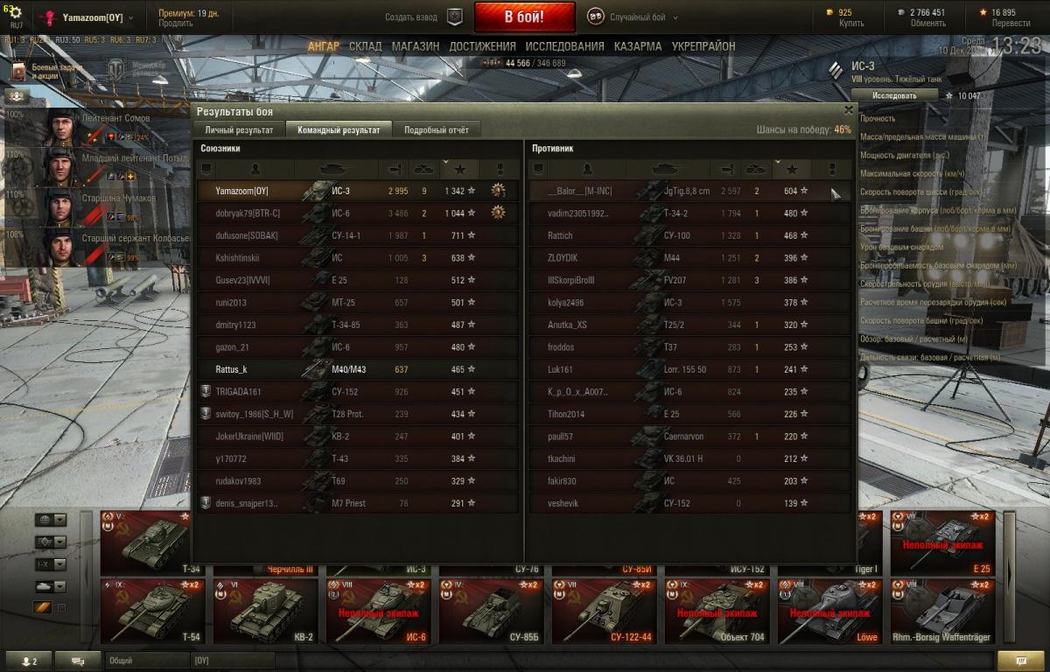Sort allies by experience star column
This screenshot has height=672, width=1050.
pos(460,169)
